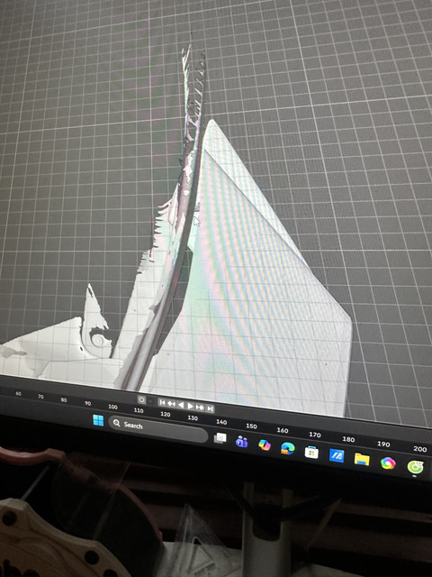This screenshot has height=577, width=432.
Task: Open the blue slashed app on the taskbar
Action: click(x=337, y=455)
